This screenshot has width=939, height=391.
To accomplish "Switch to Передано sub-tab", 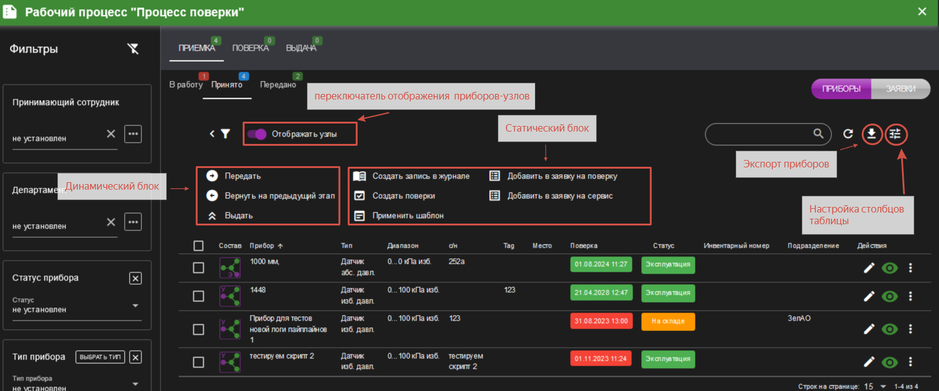I will click(278, 85).
